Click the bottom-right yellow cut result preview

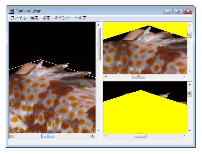coord(145,107)
